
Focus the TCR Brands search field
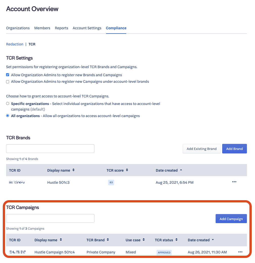coord(50,149)
